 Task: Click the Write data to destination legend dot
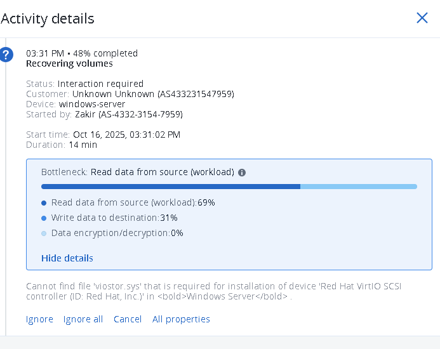pos(44,218)
